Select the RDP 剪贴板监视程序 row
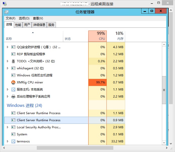 [x=65, y=54]
